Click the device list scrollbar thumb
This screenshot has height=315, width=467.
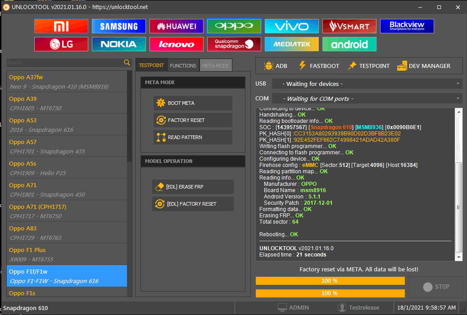(x=130, y=116)
